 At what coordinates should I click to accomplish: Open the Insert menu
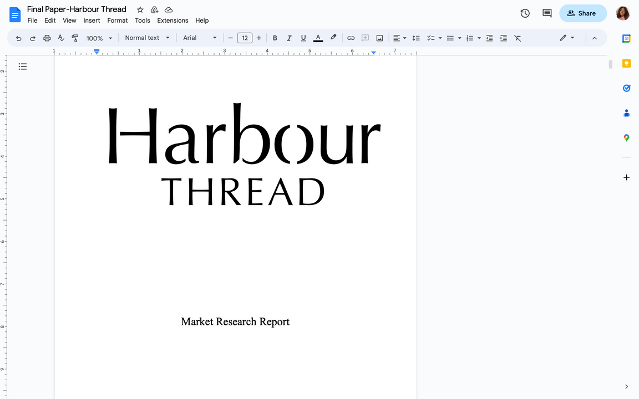point(92,21)
